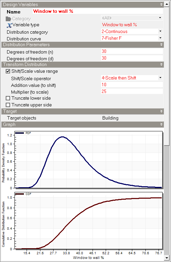Edit the Multiplier (to scale) field
The width and height of the screenshot is (171, 262).
(132, 91)
